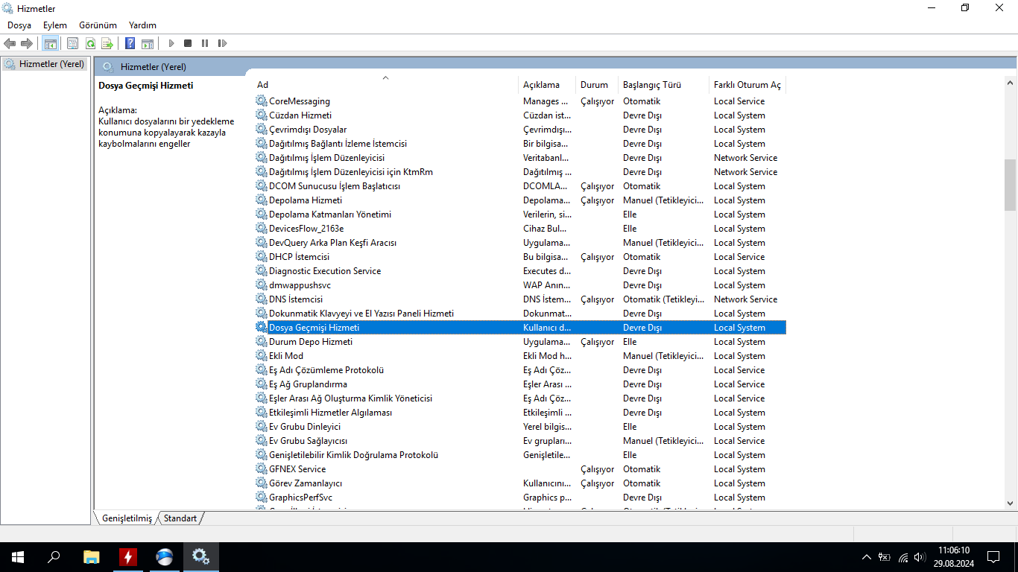Viewport: 1018px width, 572px height.
Task: Select the DCOM Sunucusu İşlem Başlatıcısı row
Action: (x=520, y=185)
